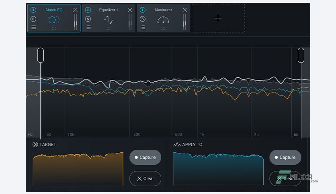Viewport: 336px width, 194px height.
Task: Click the 60 frequency label
Action: click(x=49, y=134)
